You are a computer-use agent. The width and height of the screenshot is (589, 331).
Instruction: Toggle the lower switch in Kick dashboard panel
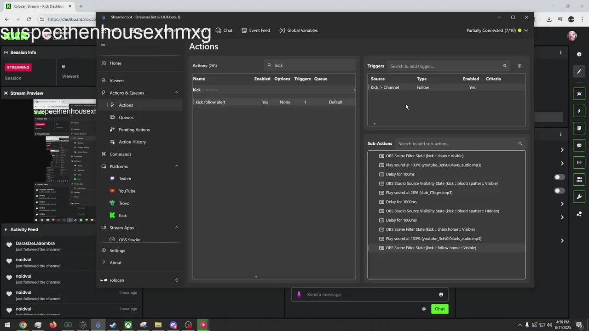[x=560, y=190]
